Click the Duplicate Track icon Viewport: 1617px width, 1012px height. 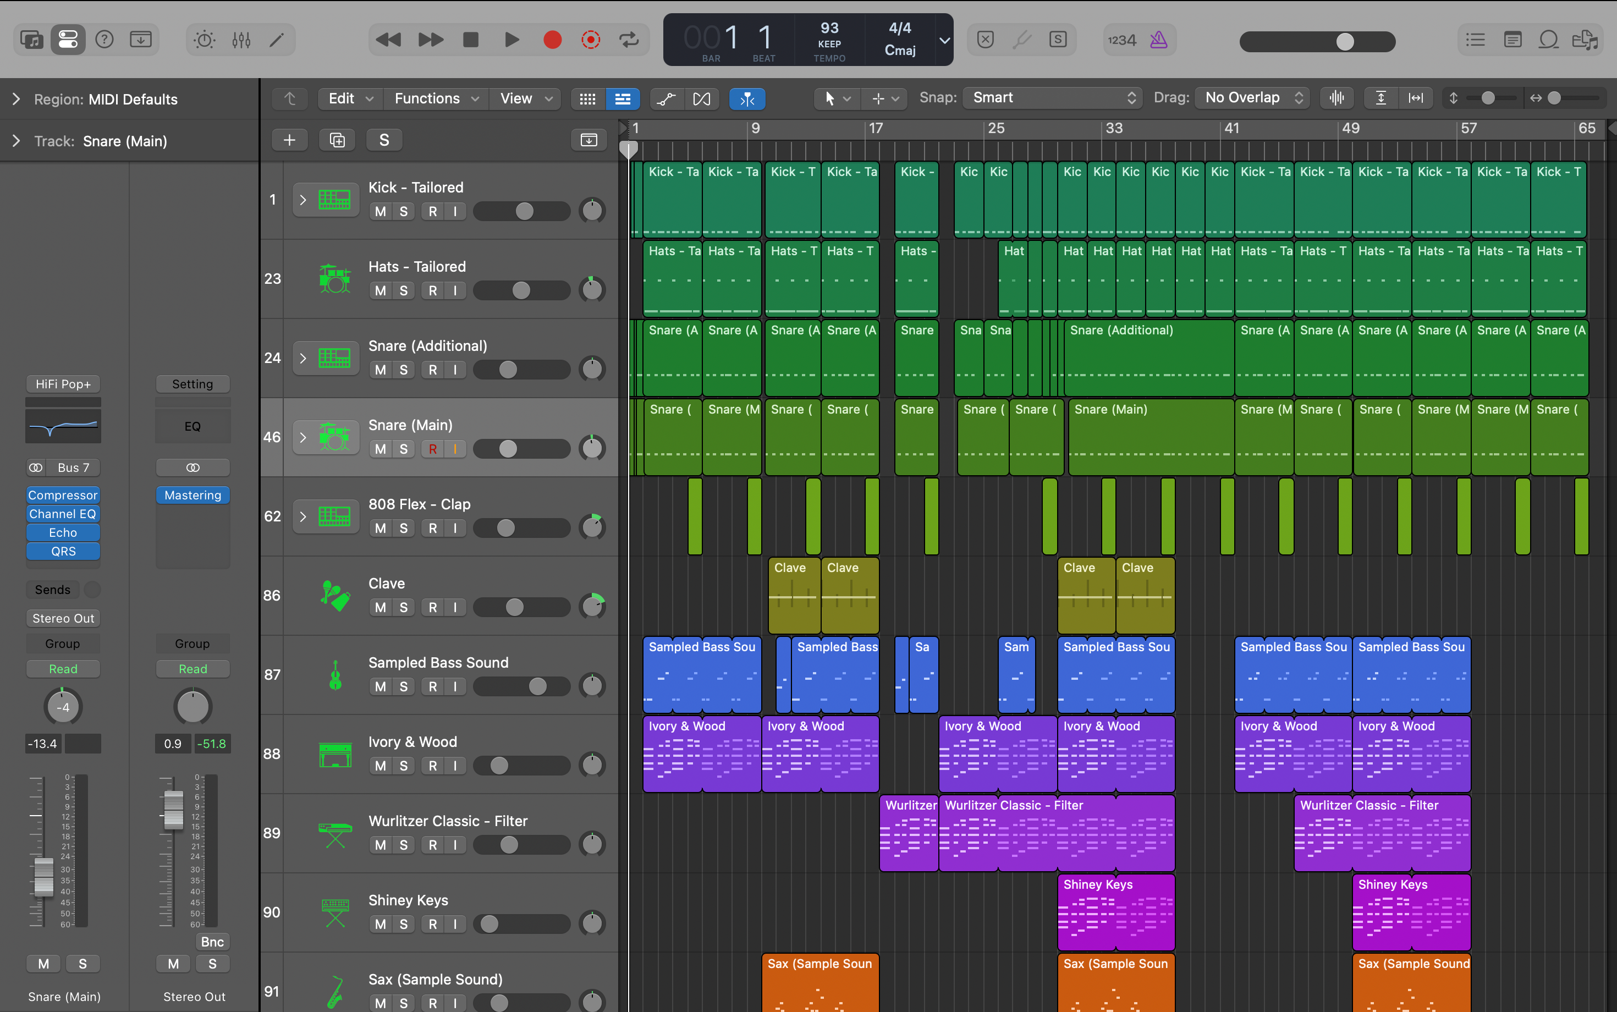pos(337,140)
